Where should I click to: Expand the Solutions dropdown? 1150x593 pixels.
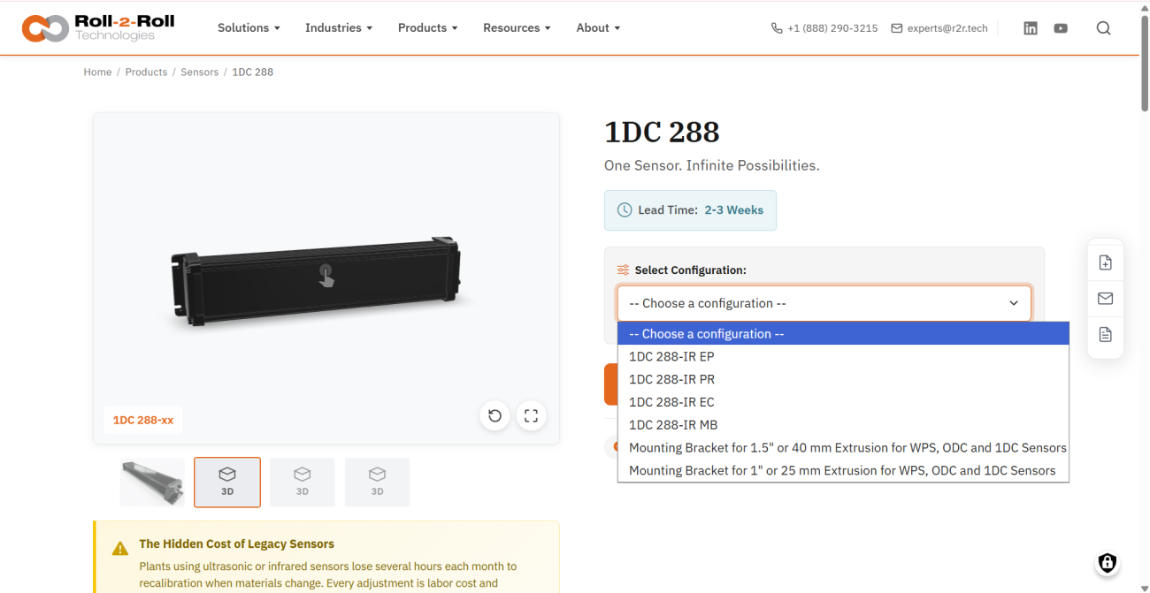[x=249, y=27]
